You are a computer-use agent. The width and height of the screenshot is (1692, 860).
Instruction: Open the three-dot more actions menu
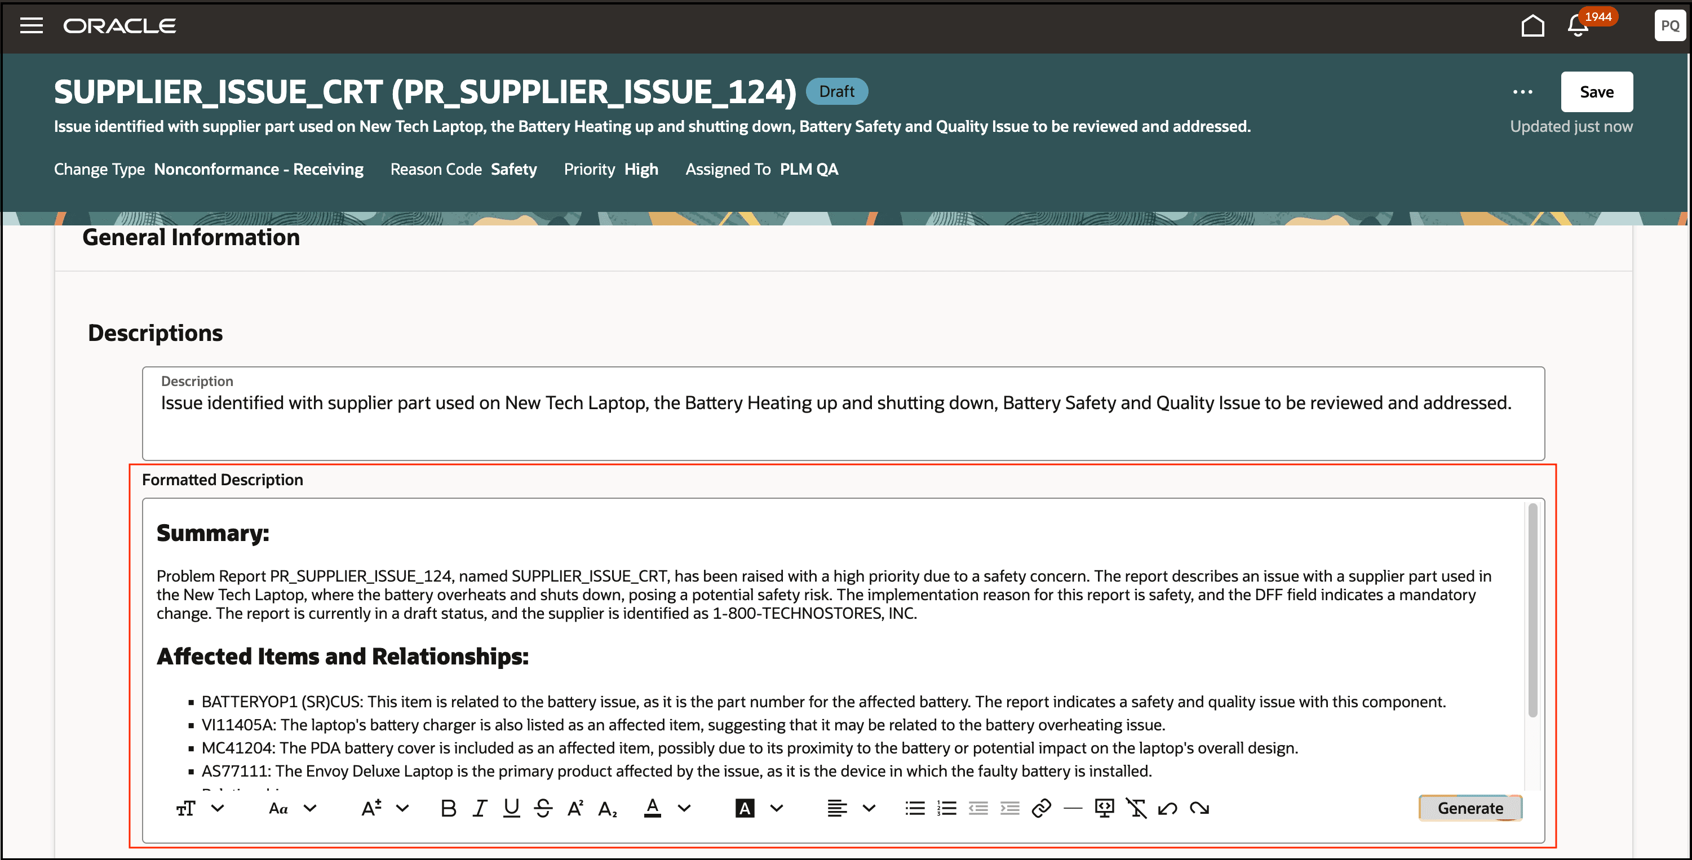(x=1522, y=92)
